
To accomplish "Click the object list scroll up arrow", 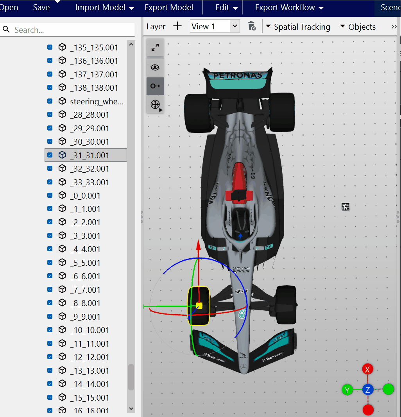I will point(131,45).
